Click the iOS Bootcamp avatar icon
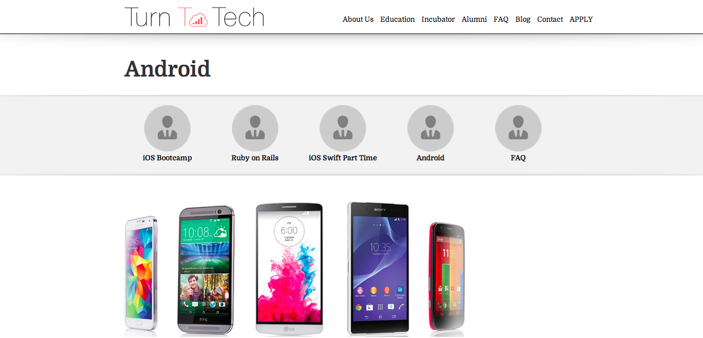The image size is (703, 338). [167, 128]
